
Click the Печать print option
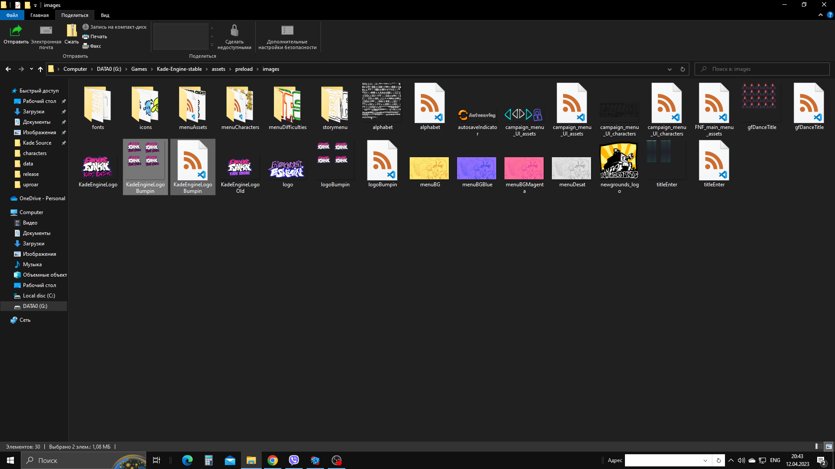click(95, 36)
